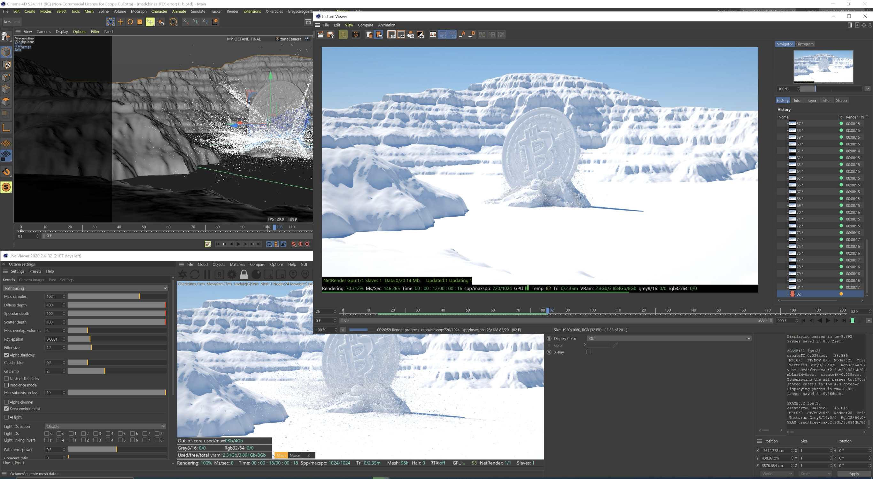The height and width of the screenshot is (479, 873).
Task: Click the Apply button in coordinates panel
Action: coord(854,474)
